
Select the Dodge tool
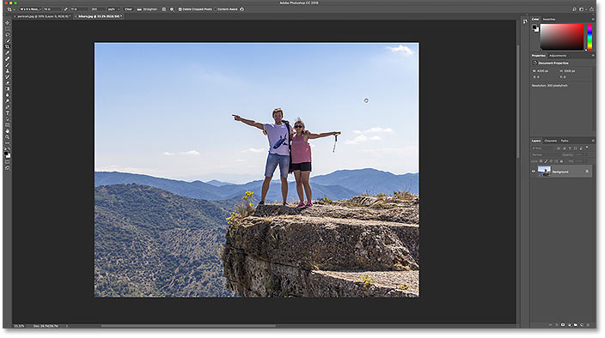pyautogui.click(x=8, y=101)
